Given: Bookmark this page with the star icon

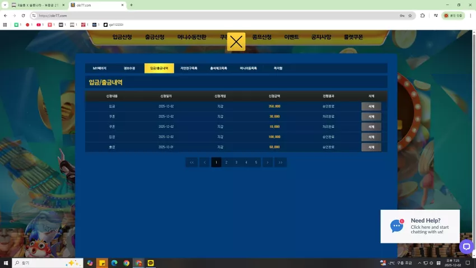Looking at the screenshot, I should pos(410,16).
